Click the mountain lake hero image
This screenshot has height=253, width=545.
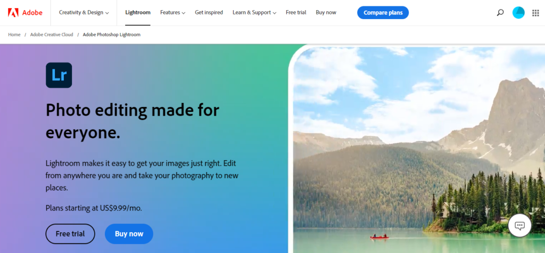[419, 150]
